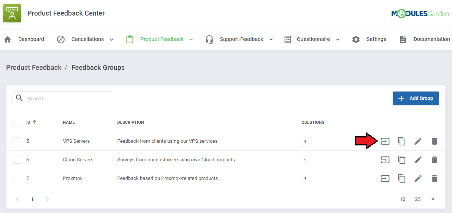Viewport: 452px width, 213px height.
Task: Duplicate the Proxmox group
Action: click(x=401, y=178)
